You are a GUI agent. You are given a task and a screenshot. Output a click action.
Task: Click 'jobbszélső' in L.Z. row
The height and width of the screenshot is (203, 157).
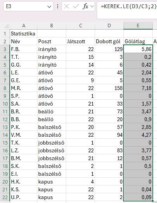click(51, 150)
